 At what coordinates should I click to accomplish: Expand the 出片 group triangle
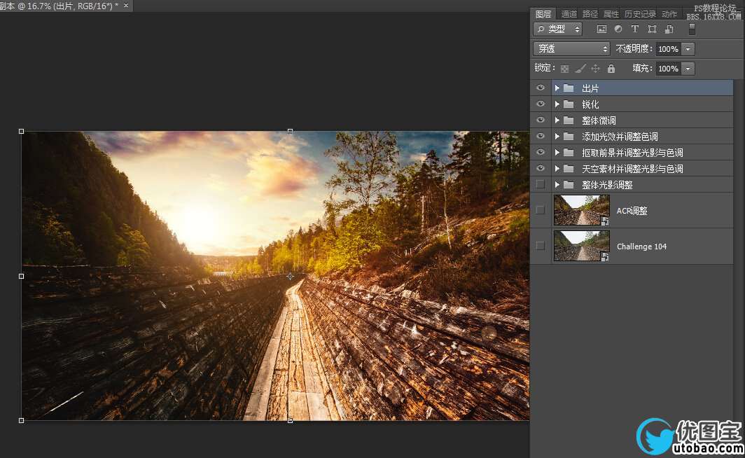[x=557, y=88]
